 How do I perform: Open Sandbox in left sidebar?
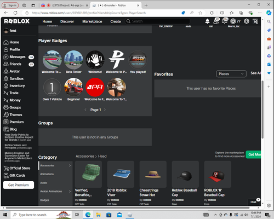click(14, 78)
